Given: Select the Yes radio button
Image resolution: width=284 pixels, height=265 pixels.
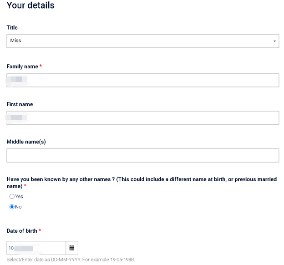Looking at the screenshot, I should pos(12,196).
